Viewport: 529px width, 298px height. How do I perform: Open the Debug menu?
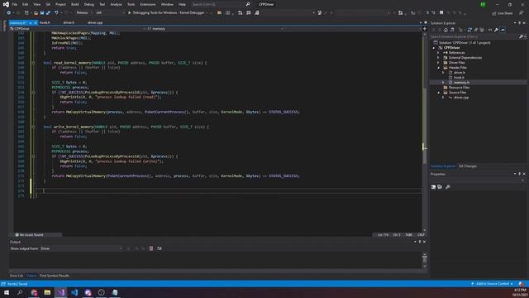89,4
